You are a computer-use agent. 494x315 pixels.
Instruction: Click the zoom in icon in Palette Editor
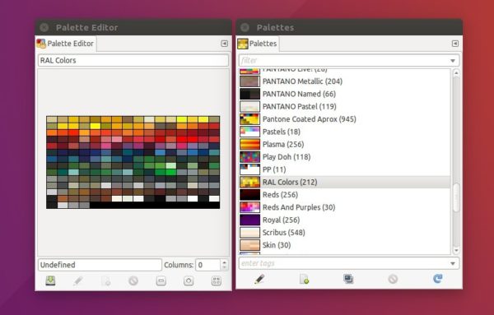(189, 280)
